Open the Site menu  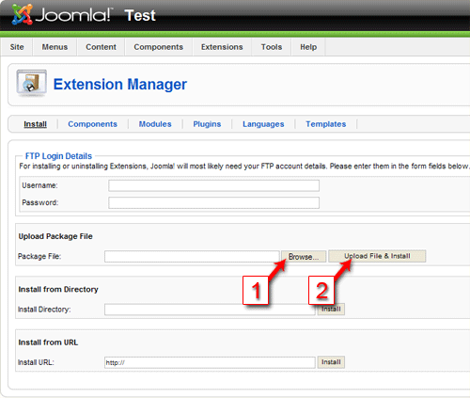coord(17,47)
